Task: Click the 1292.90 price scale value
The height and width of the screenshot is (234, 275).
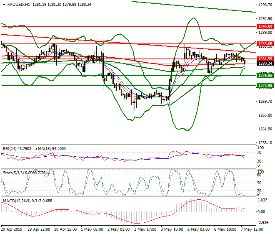Action: [x=265, y=19]
